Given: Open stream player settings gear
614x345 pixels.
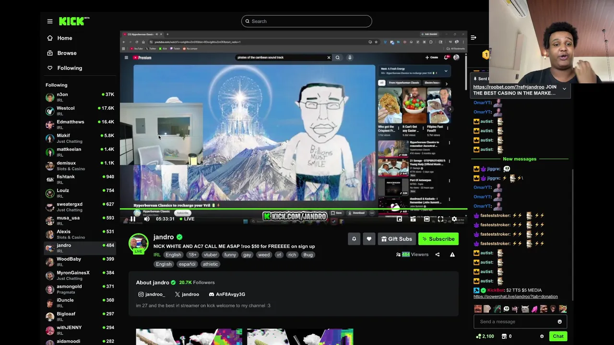Looking at the screenshot, I should point(454,219).
